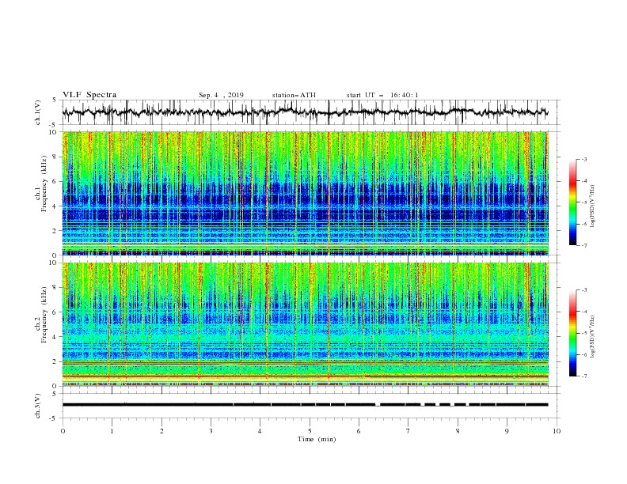Click time axis tick label "0"
The image size is (627, 484).
(63, 431)
